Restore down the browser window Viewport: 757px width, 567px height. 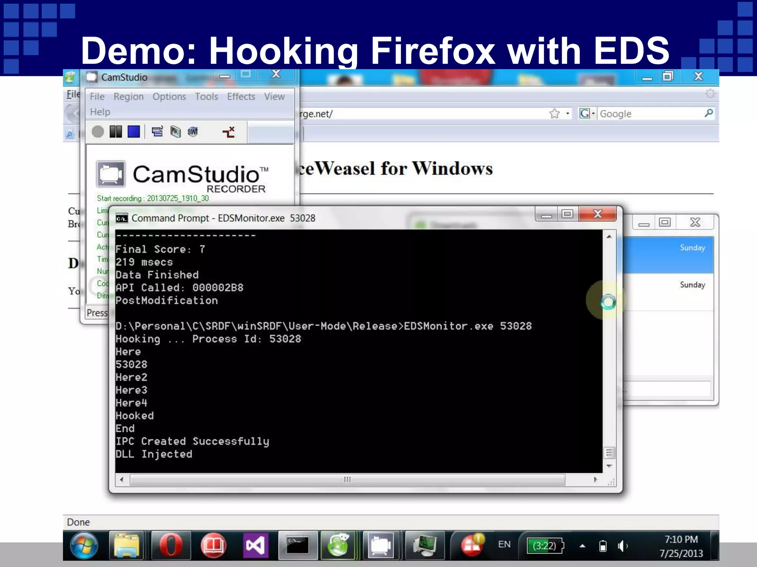click(x=668, y=76)
